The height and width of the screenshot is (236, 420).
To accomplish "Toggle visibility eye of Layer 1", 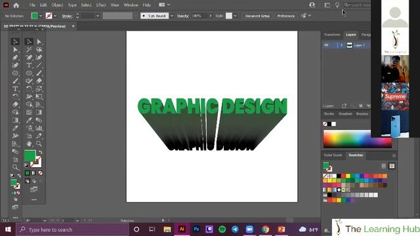I will pos(326,45).
